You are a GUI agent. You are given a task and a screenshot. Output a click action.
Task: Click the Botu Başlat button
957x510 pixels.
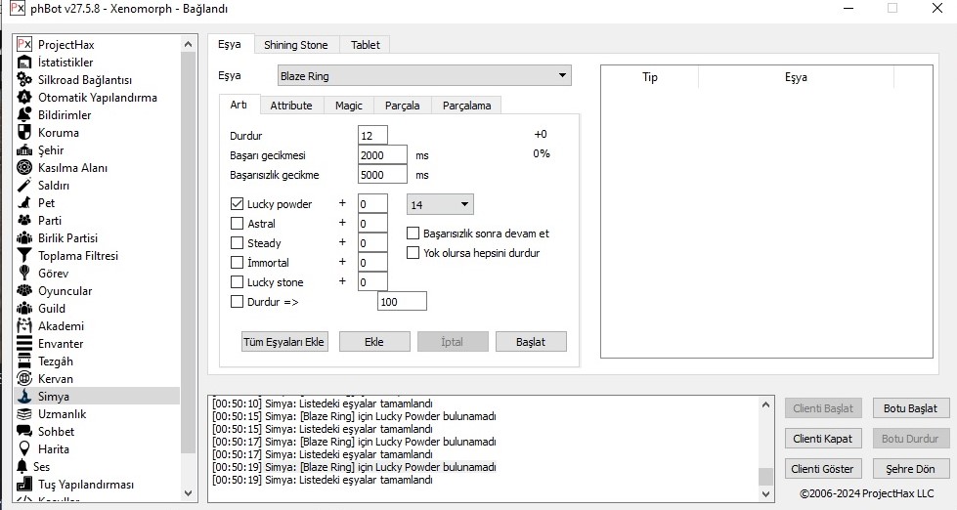point(909,408)
